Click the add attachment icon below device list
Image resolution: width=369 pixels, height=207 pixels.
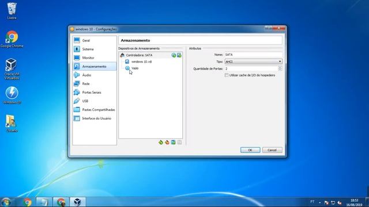coord(173,142)
